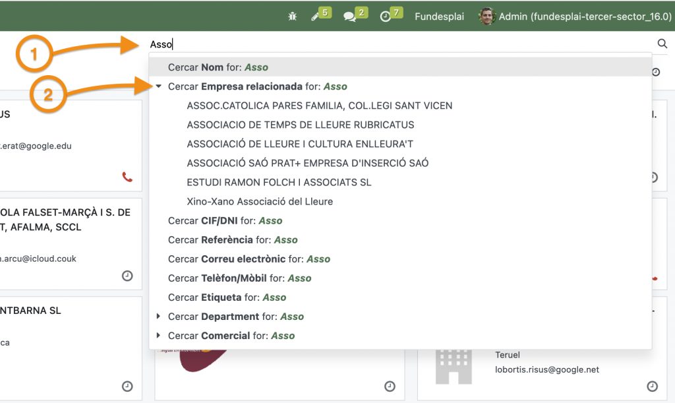Open the activities clock icon with badge 7
This screenshot has width=675, height=403.
coord(386,16)
